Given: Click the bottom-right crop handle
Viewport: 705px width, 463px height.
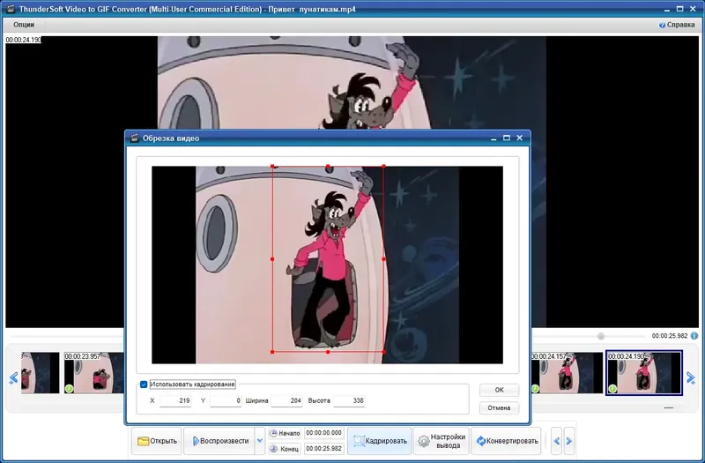Looking at the screenshot, I should (383, 352).
